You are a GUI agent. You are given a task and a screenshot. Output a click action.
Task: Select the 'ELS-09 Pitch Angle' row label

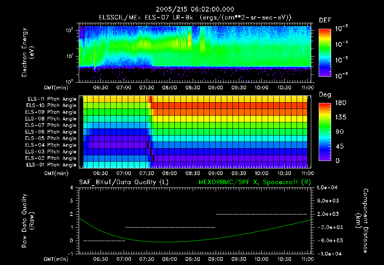(x=51, y=112)
